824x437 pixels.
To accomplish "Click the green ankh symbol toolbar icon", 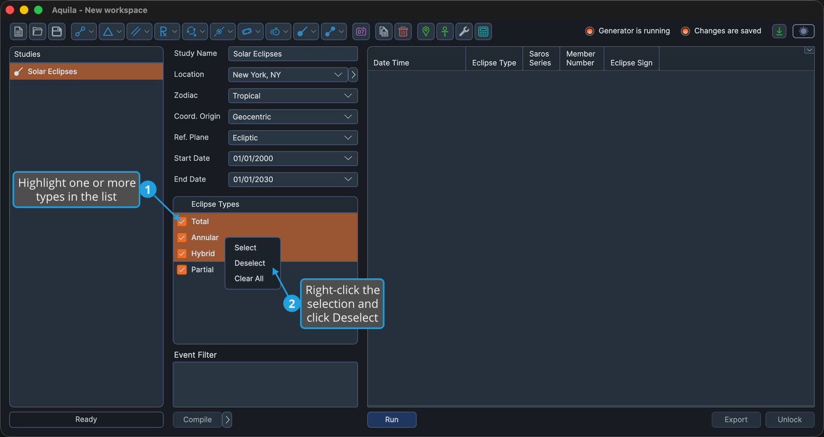I will [x=445, y=31].
